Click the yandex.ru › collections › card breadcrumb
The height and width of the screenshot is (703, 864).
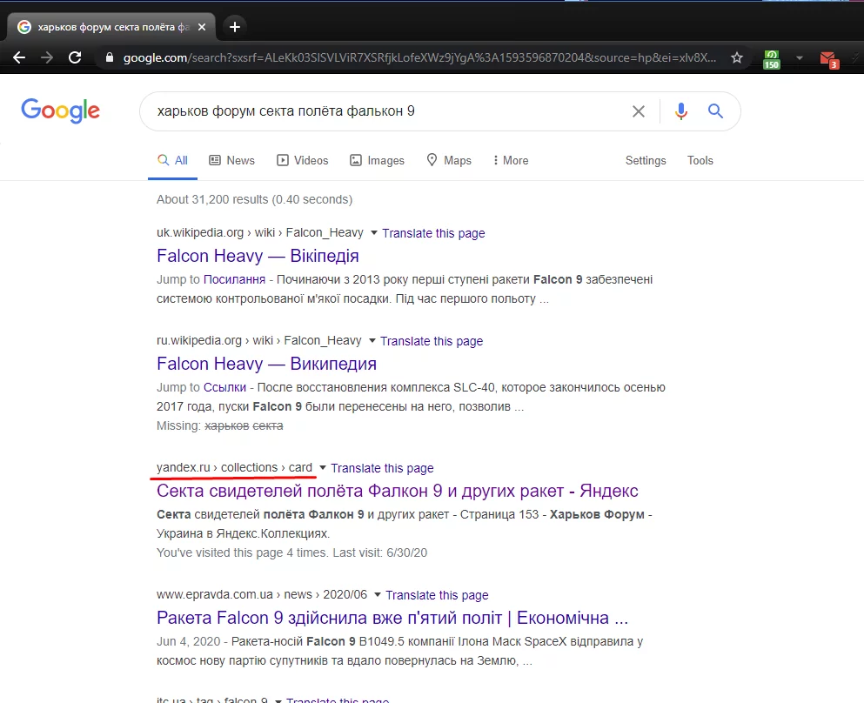tap(234, 467)
